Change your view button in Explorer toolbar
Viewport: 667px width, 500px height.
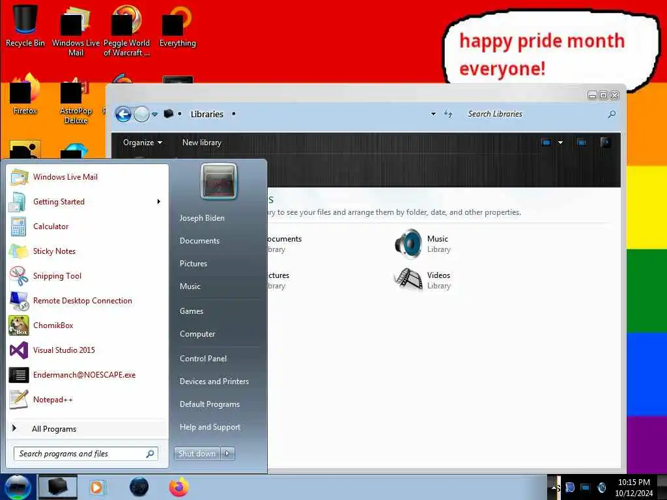(x=546, y=143)
